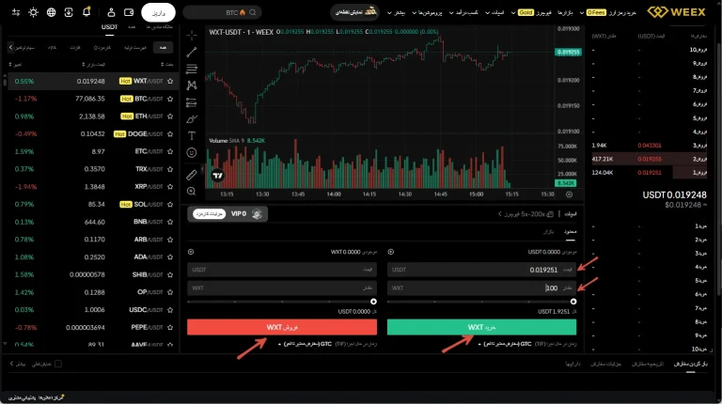
Task: Click the magnifier icon in the search box
Action: coord(253,12)
